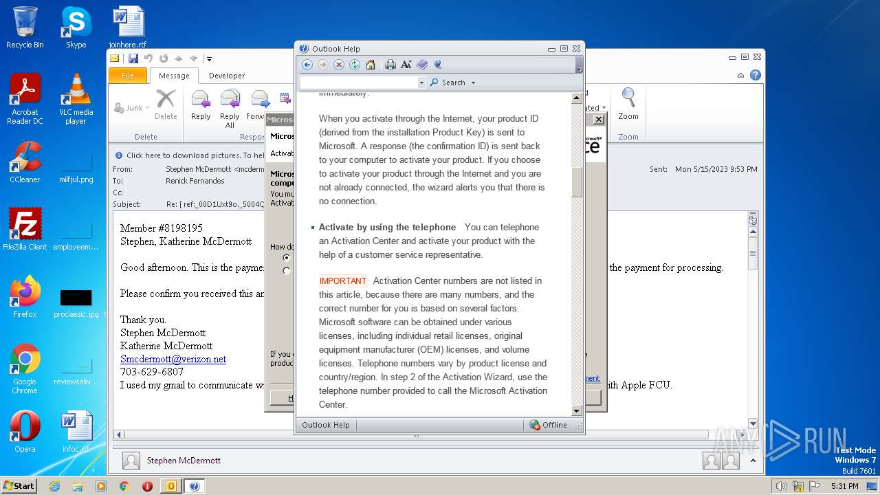Switch to the Developer ribbon tab
880x495 pixels.
(227, 76)
